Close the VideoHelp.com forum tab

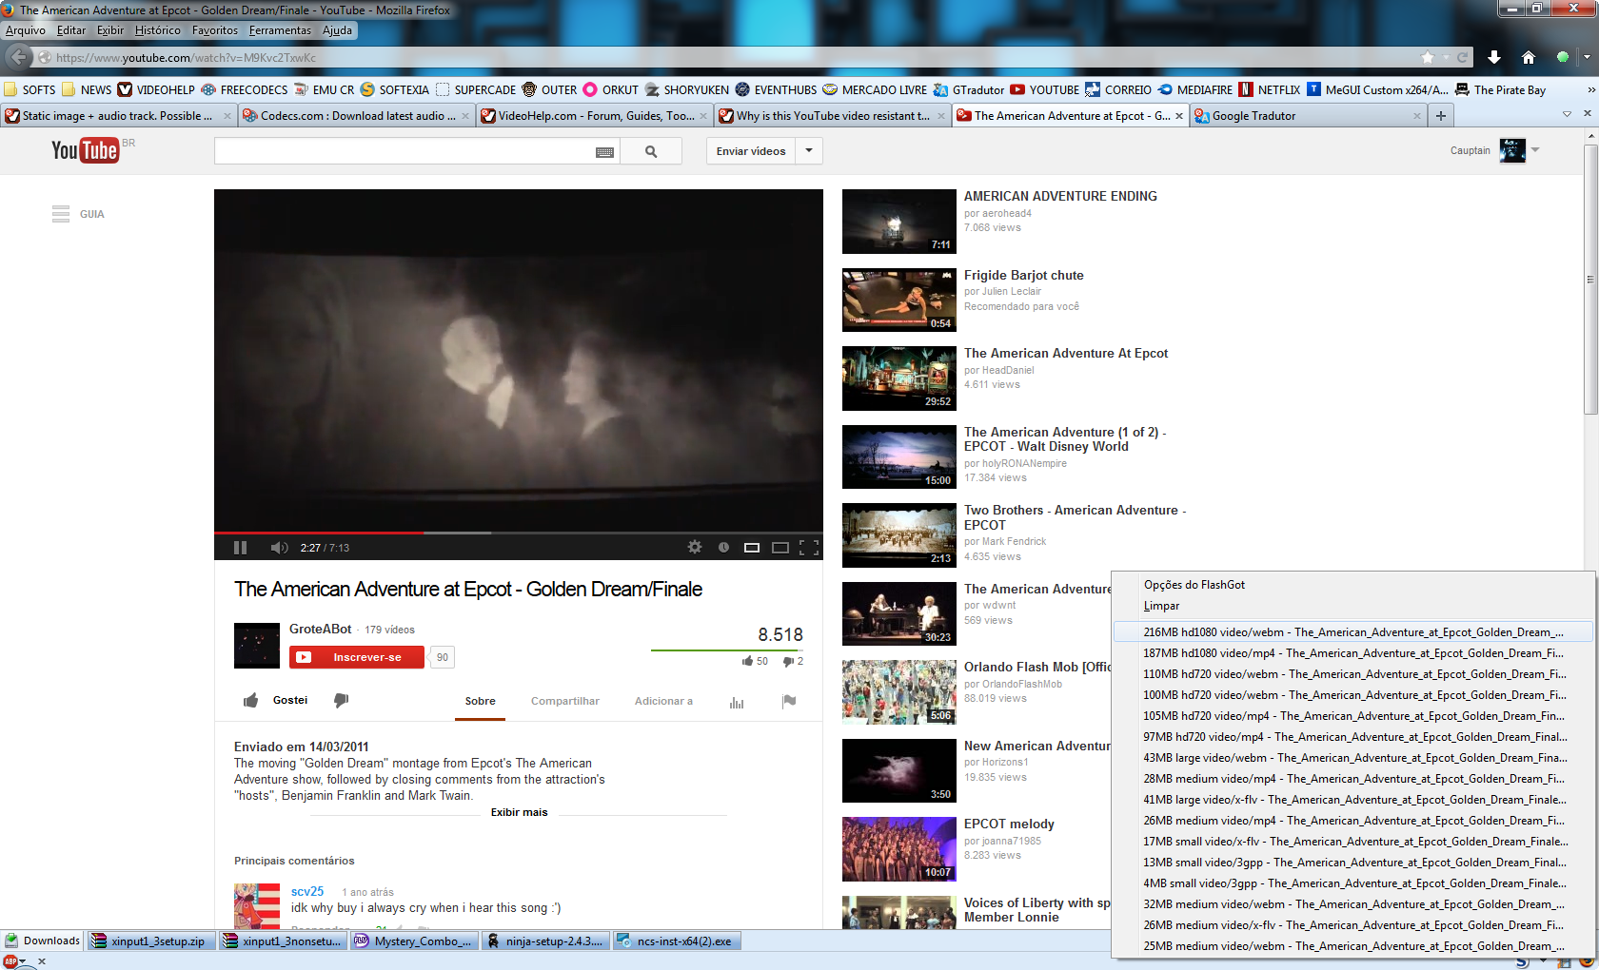(703, 116)
